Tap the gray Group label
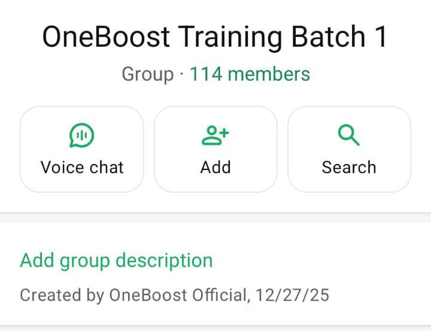This screenshot has width=431, height=331. pyautogui.click(x=148, y=74)
